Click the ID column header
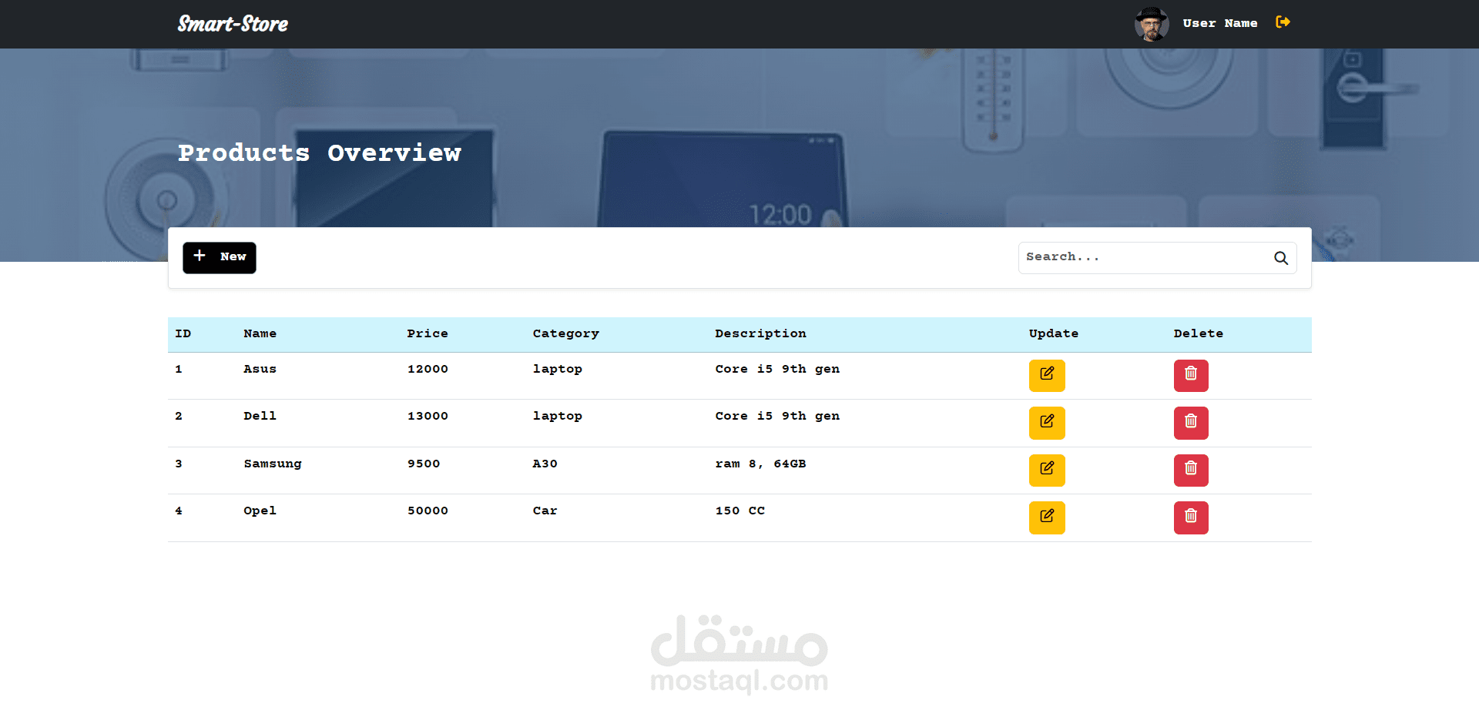The height and width of the screenshot is (710, 1479). [x=183, y=333]
